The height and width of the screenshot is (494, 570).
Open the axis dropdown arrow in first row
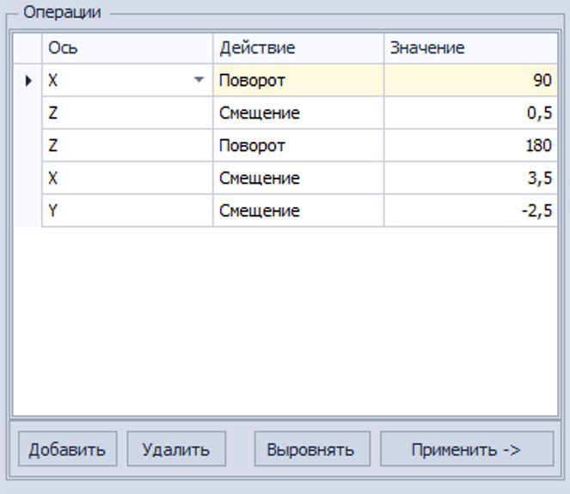[x=199, y=80]
